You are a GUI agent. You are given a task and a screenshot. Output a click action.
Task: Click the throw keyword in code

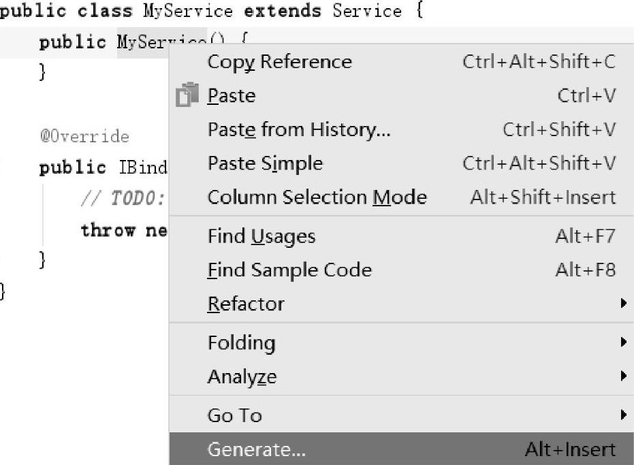(108, 230)
